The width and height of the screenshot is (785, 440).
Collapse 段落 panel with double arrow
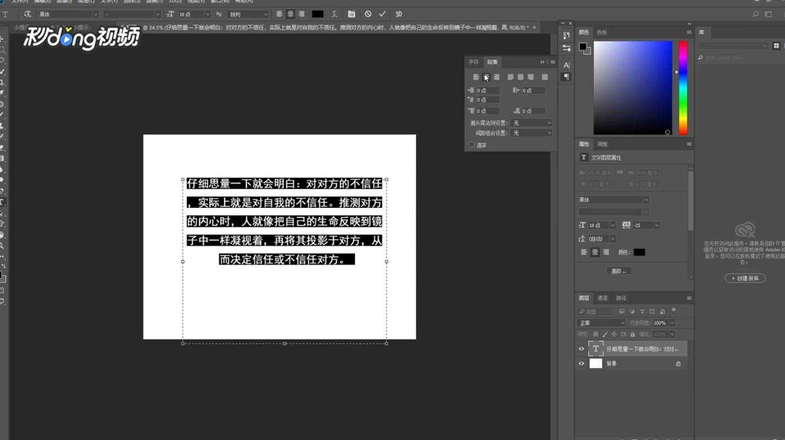542,62
